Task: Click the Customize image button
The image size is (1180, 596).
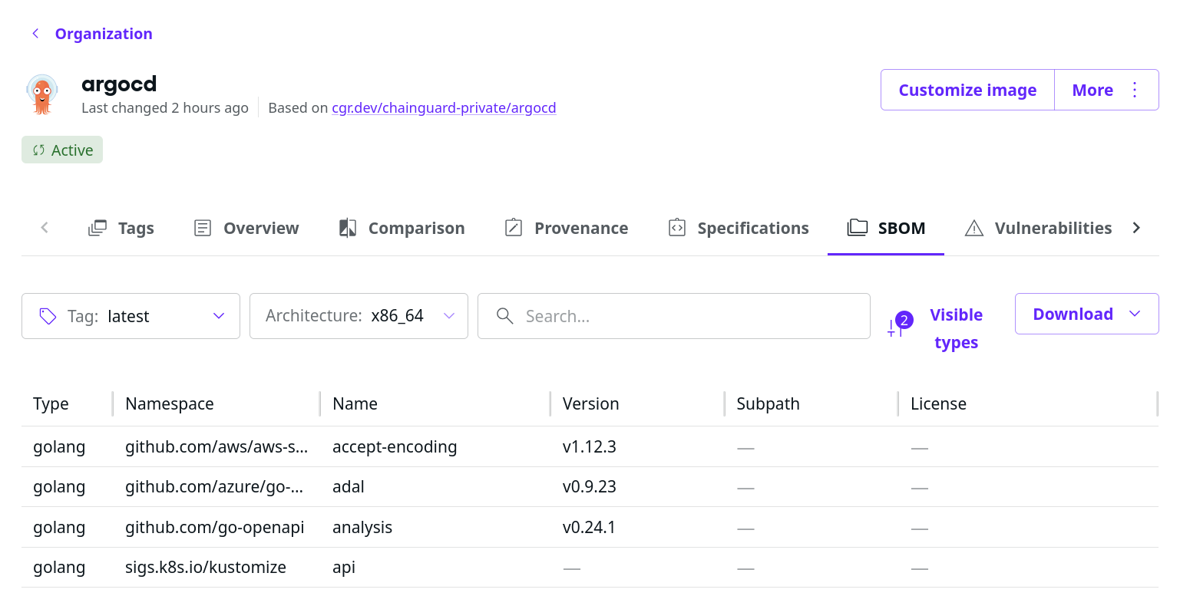Action: (x=967, y=90)
